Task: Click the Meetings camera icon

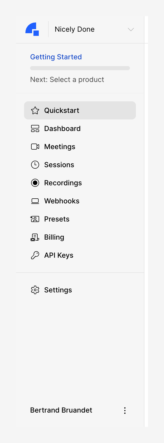Action: [35, 147]
